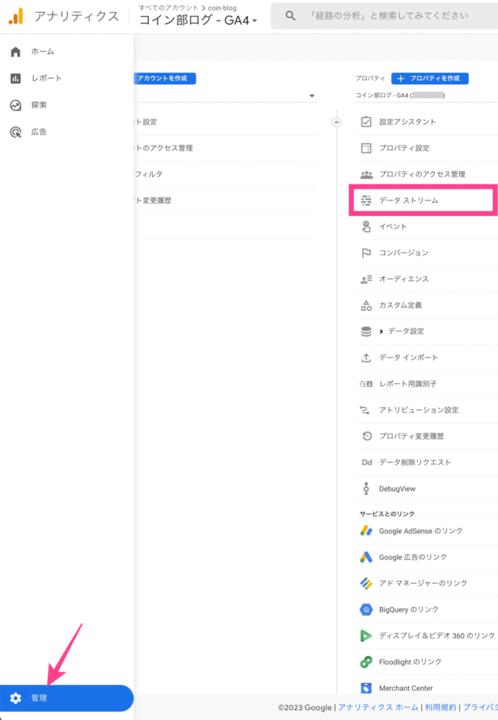Select the Custom definitions shapes icon

[x=366, y=305]
